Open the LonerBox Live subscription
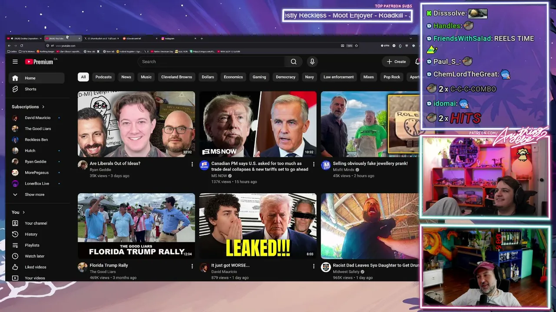The image size is (556, 312). coord(36,183)
